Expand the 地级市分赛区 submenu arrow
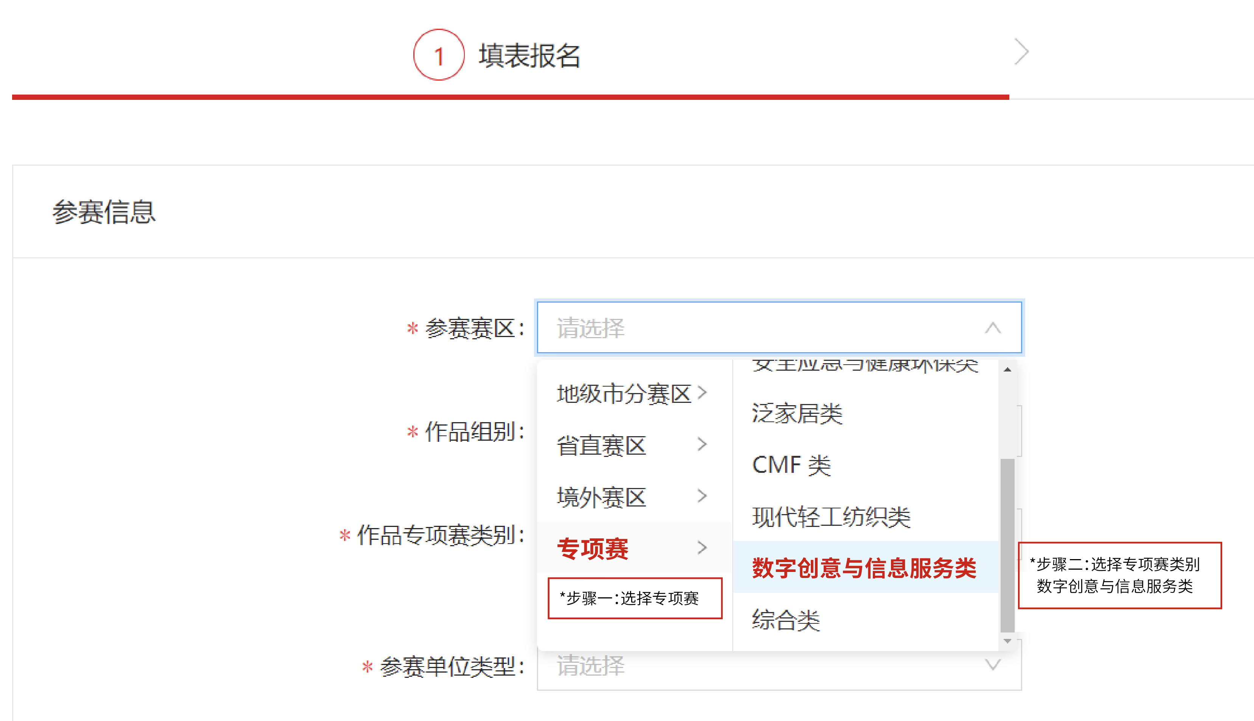 [x=703, y=393]
